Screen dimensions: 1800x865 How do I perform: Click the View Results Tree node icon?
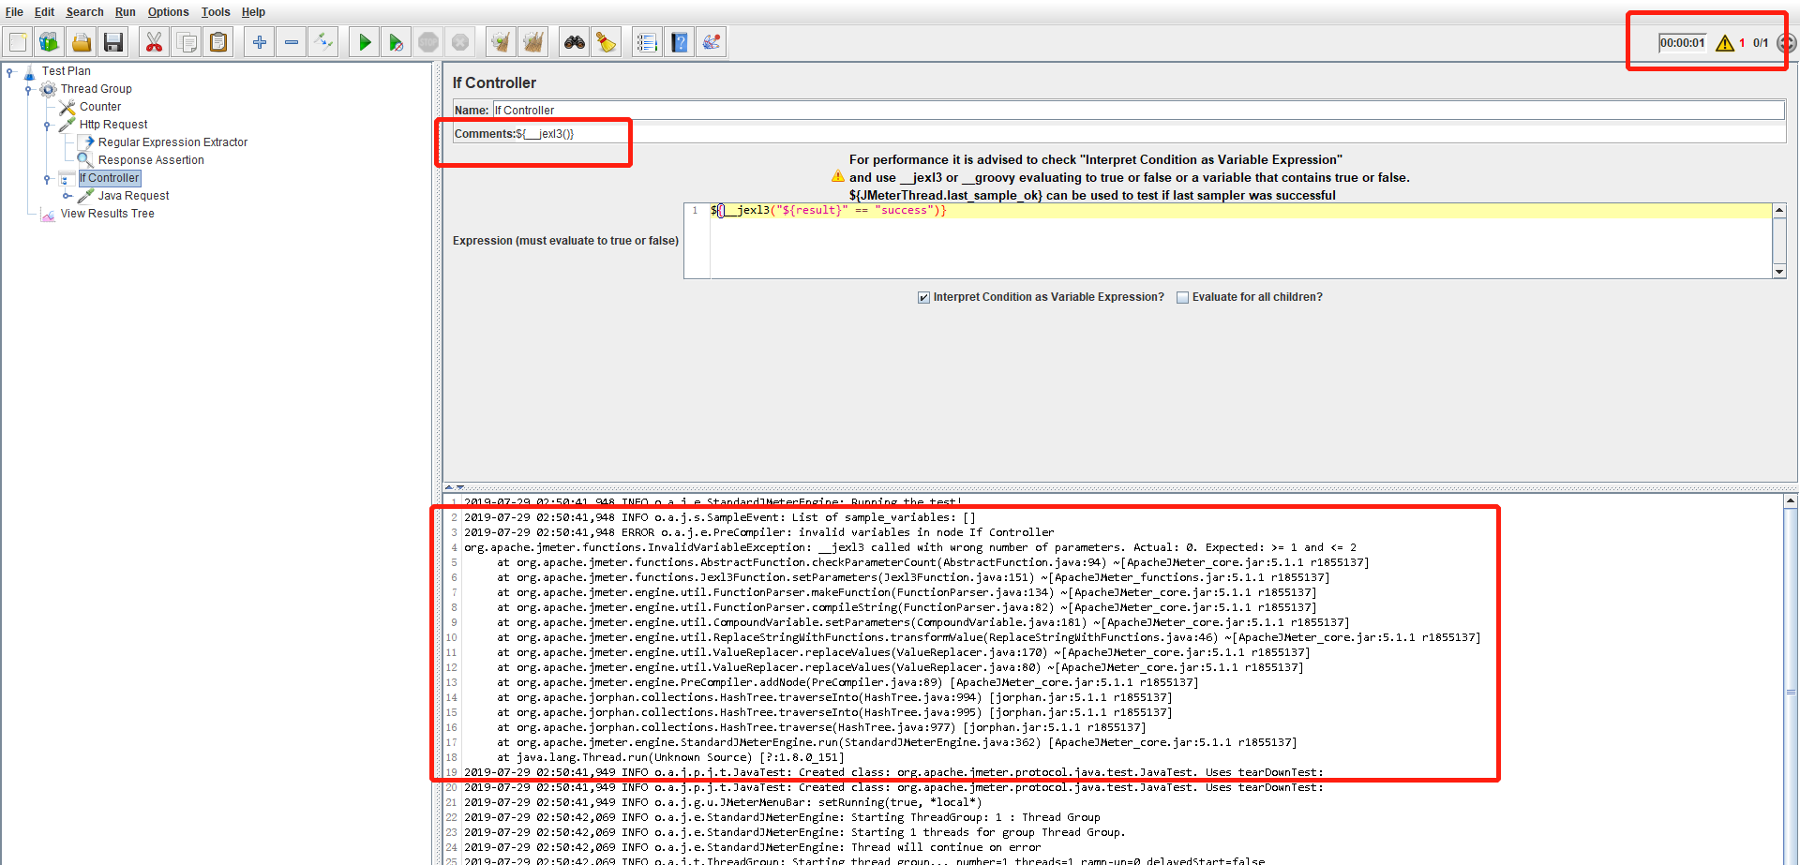(x=48, y=215)
